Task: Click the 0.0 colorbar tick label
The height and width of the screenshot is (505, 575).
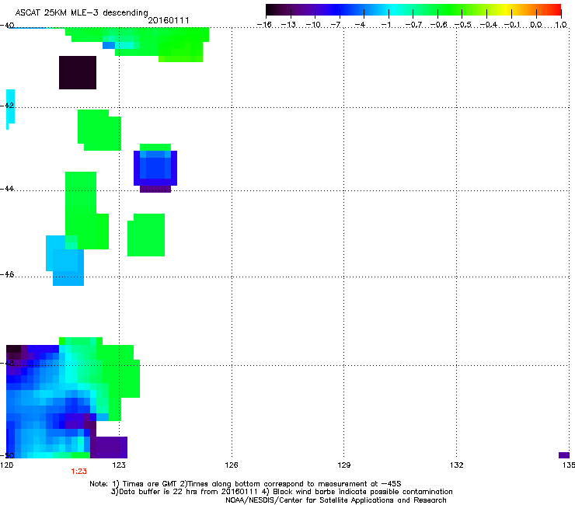Action: (x=536, y=25)
